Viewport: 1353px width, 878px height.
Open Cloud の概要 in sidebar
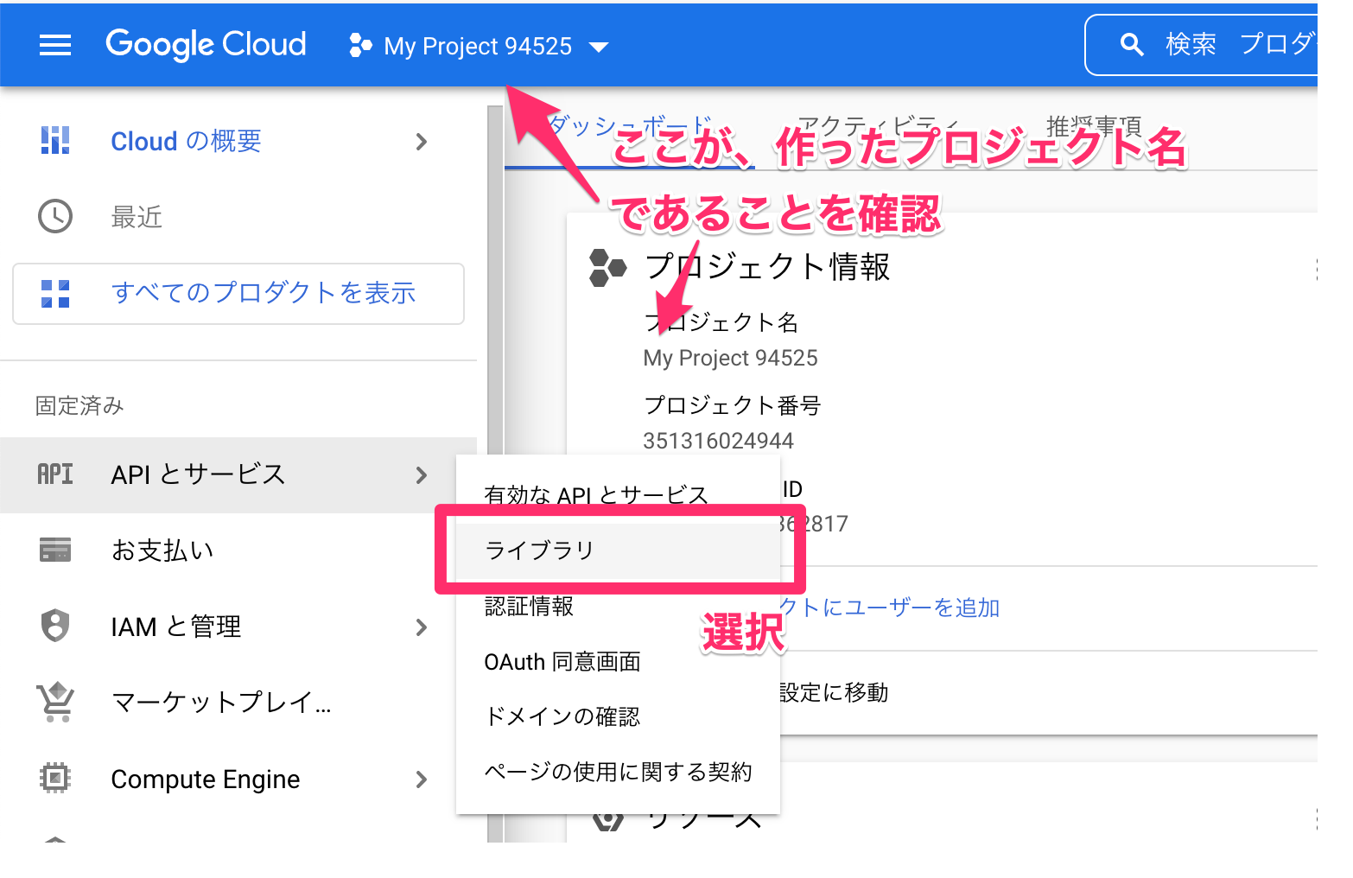186,141
